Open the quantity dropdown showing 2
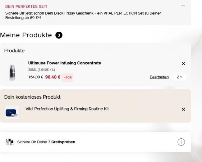Viewport: 202px width, 162px height. (180, 77)
